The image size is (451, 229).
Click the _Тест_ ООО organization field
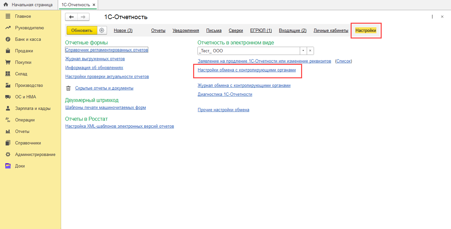tap(249, 51)
